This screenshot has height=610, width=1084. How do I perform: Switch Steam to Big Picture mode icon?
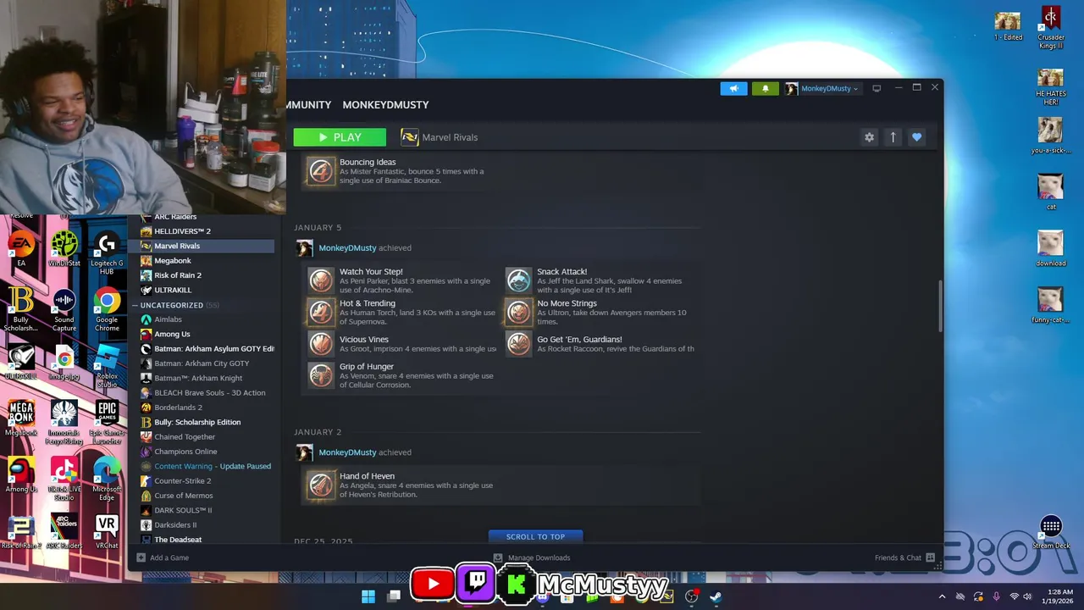tap(877, 88)
